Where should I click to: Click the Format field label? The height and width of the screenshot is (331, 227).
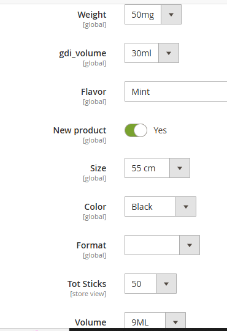click(x=91, y=245)
